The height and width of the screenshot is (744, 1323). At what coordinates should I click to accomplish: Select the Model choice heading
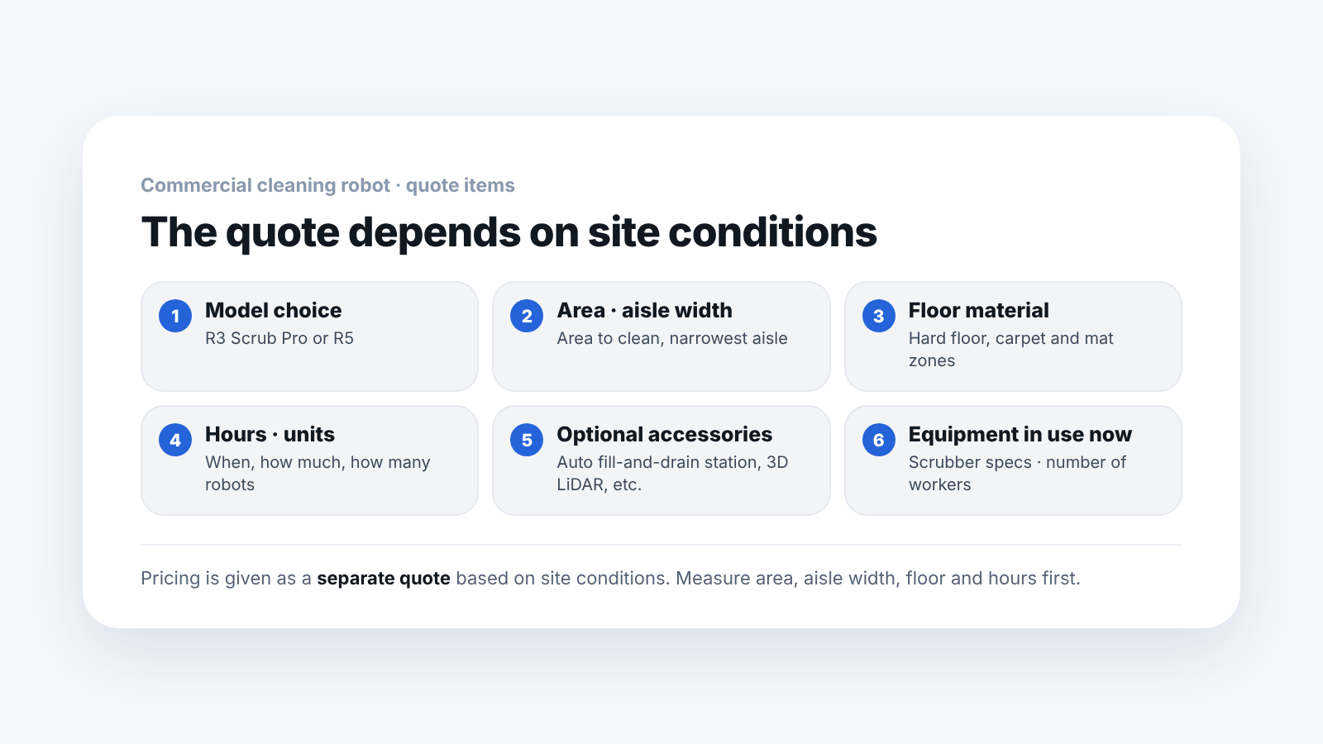[274, 311]
